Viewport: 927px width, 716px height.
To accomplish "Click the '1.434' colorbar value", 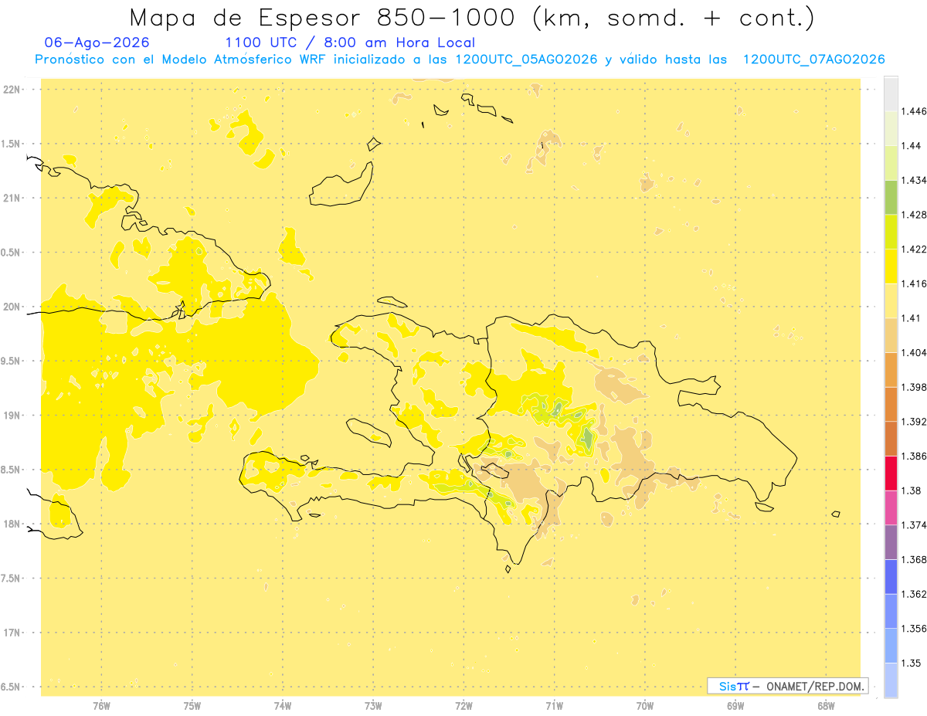I will [x=914, y=180].
